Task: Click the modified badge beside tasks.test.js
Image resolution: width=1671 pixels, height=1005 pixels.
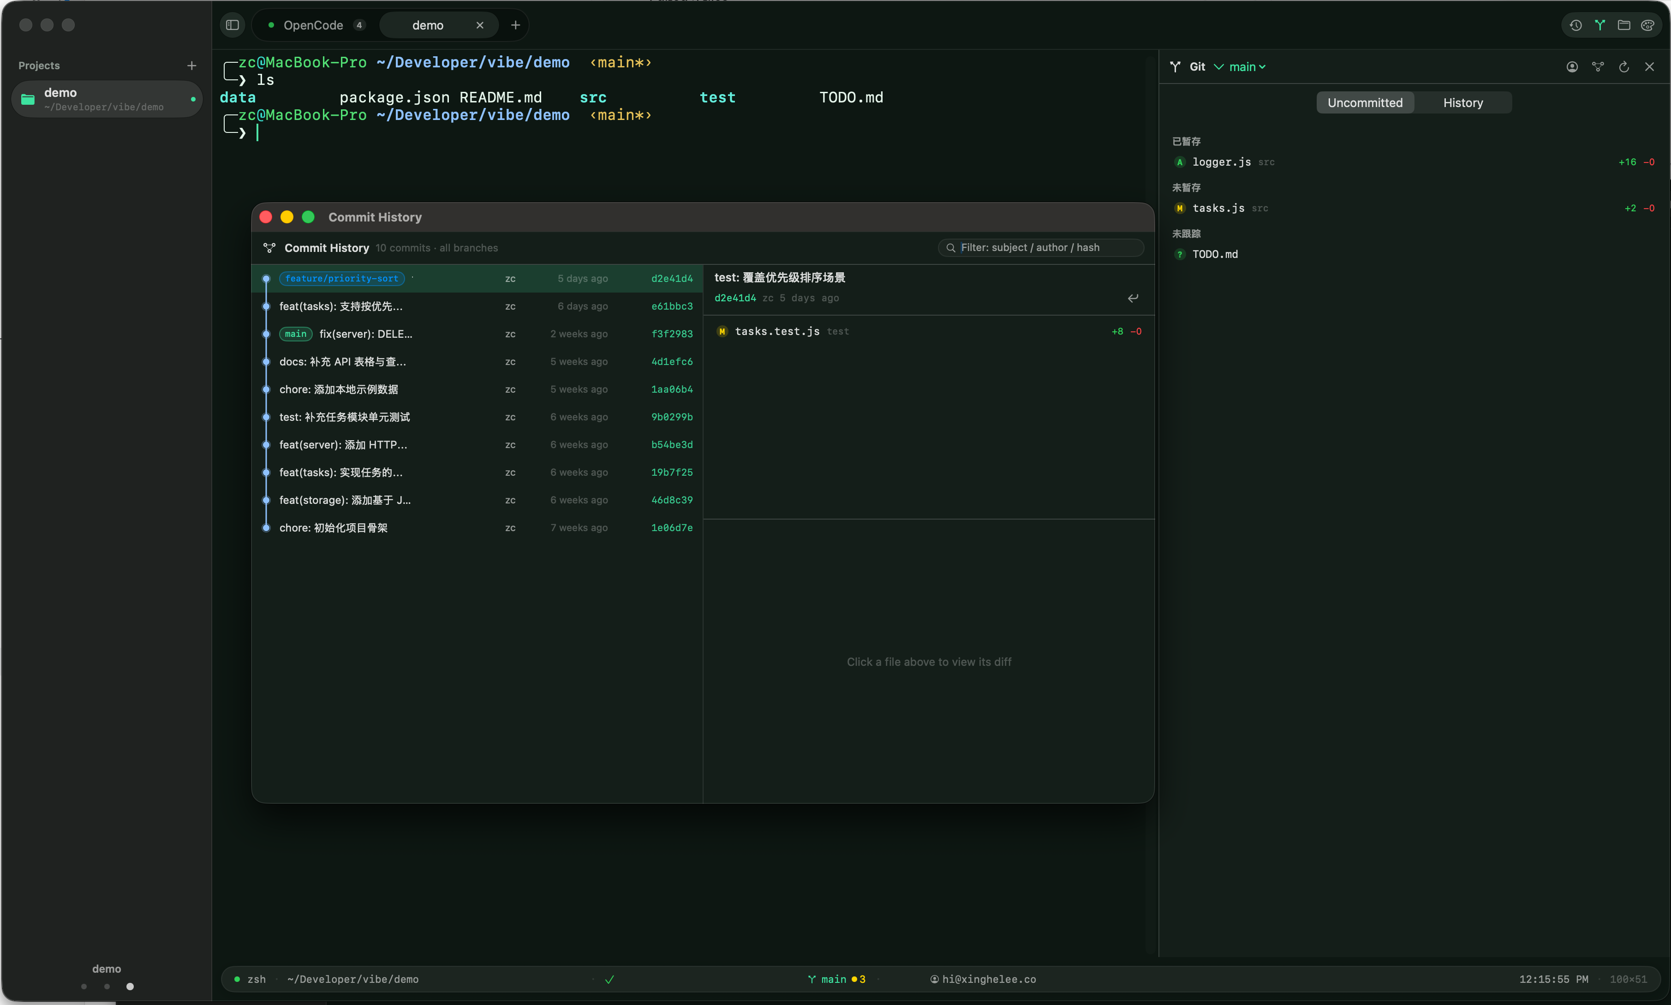Action: (722, 331)
